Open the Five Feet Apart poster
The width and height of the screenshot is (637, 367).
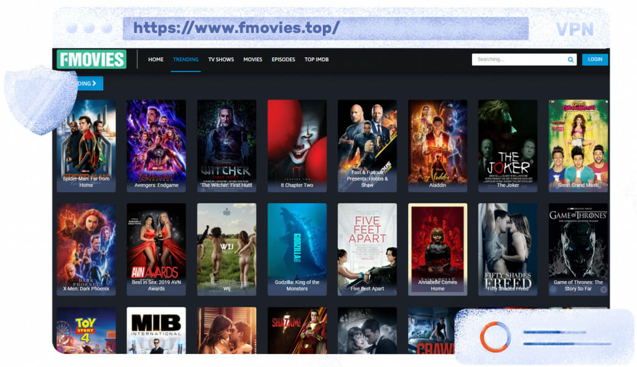(x=367, y=249)
